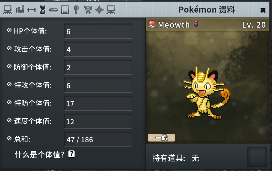This screenshot has height=171, width=272.
Task: Click the 特防个体值 field showing 17
Action: point(98,103)
